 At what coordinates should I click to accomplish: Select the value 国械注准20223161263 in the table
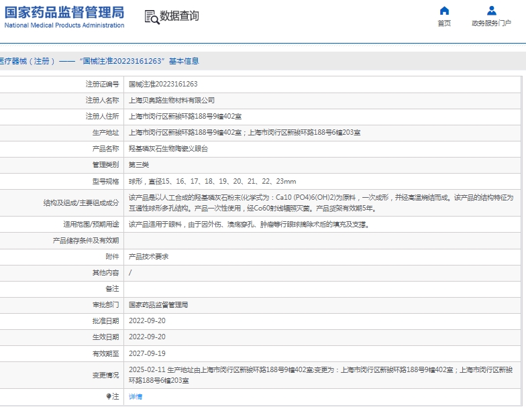click(x=164, y=84)
